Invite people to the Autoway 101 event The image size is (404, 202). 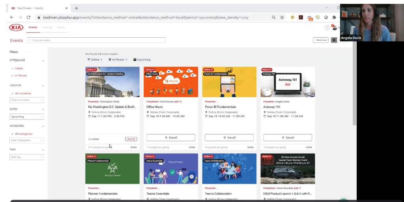(x=309, y=147)
